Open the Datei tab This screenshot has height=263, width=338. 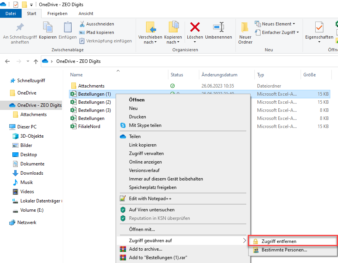(11, 13)
